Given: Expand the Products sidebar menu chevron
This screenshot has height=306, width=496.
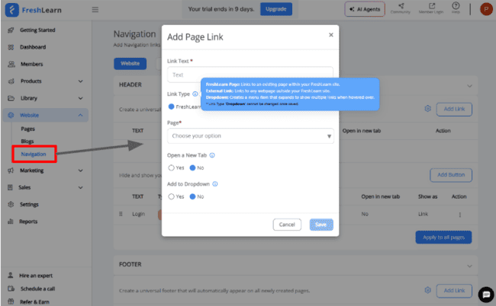Looking at the screenshot, I should (81, 81).
